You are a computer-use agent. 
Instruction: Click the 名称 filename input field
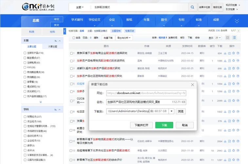146,102
